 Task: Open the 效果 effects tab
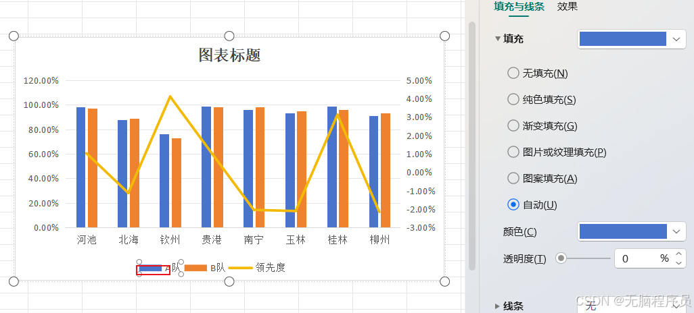(x=568, y=7)
